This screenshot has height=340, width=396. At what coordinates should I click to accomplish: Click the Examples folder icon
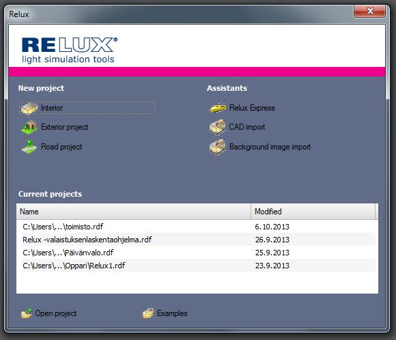tap(148, 313)
